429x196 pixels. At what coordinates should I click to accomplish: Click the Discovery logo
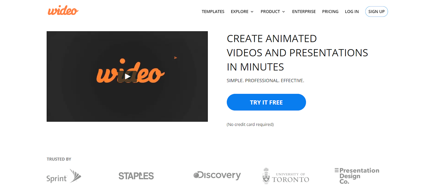tap(217, 175)
